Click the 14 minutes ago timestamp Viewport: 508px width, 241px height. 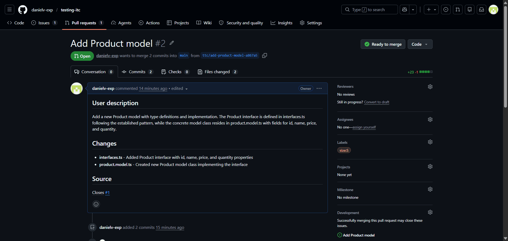pyautogui.click(x=153, y=89)
